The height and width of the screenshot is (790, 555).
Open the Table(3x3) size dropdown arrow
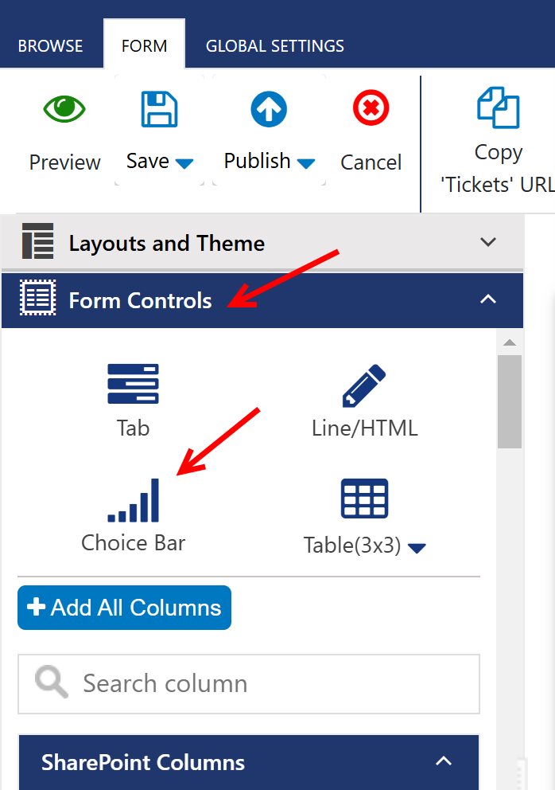(417, 548)
